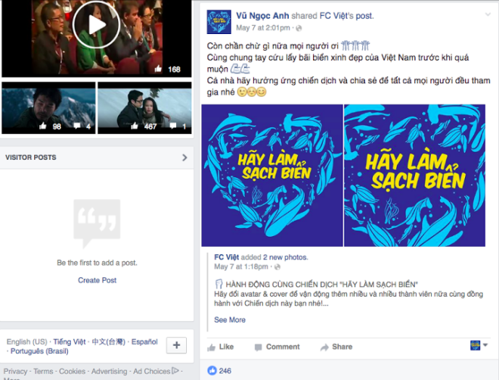
Task: Click the Comment button on post
Action: (277, 347)
